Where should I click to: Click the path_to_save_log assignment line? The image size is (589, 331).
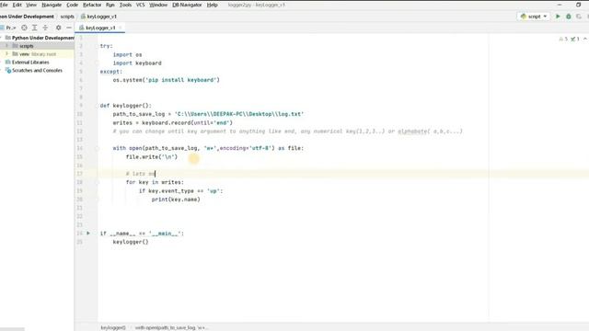pos(208,114)
